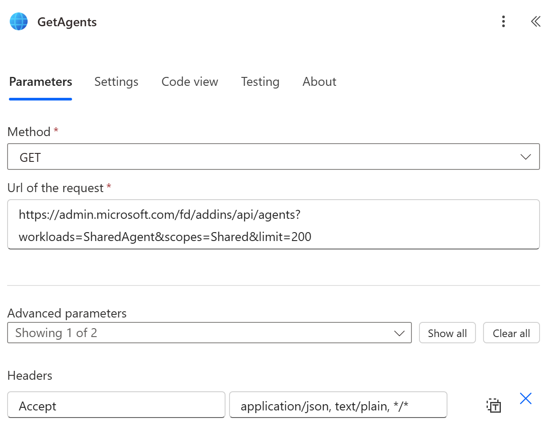Switch to the Settings tab

coord(116,82)
